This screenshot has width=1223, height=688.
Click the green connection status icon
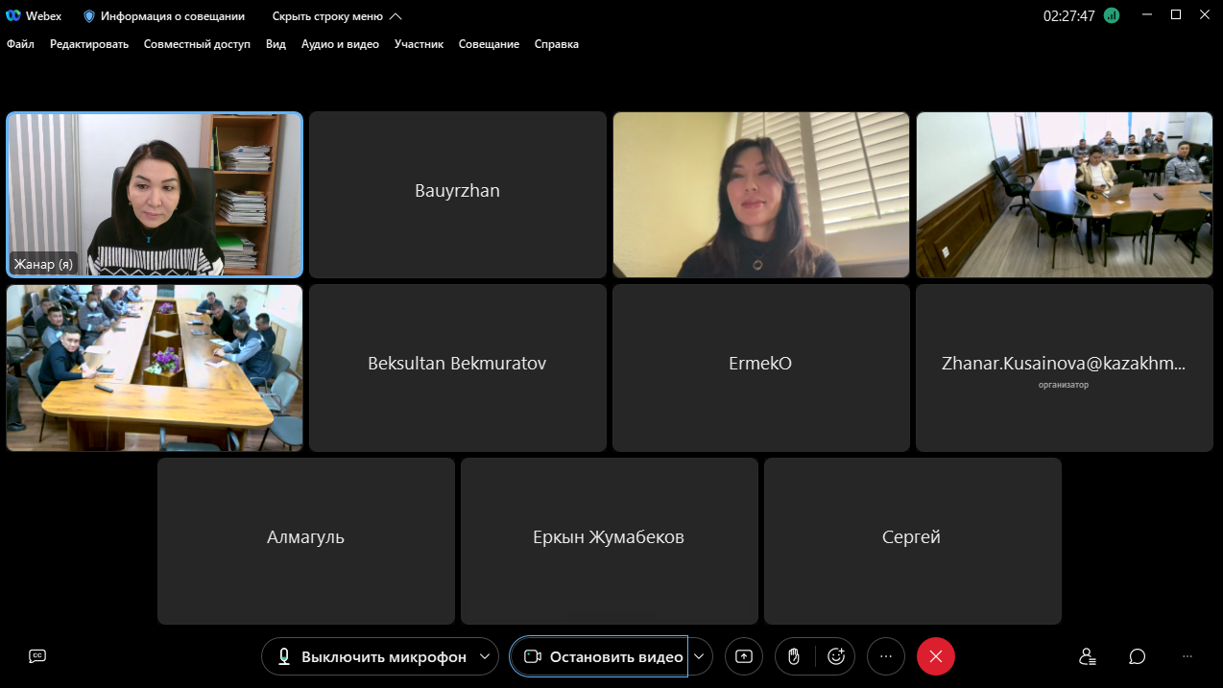point(1112,15)
